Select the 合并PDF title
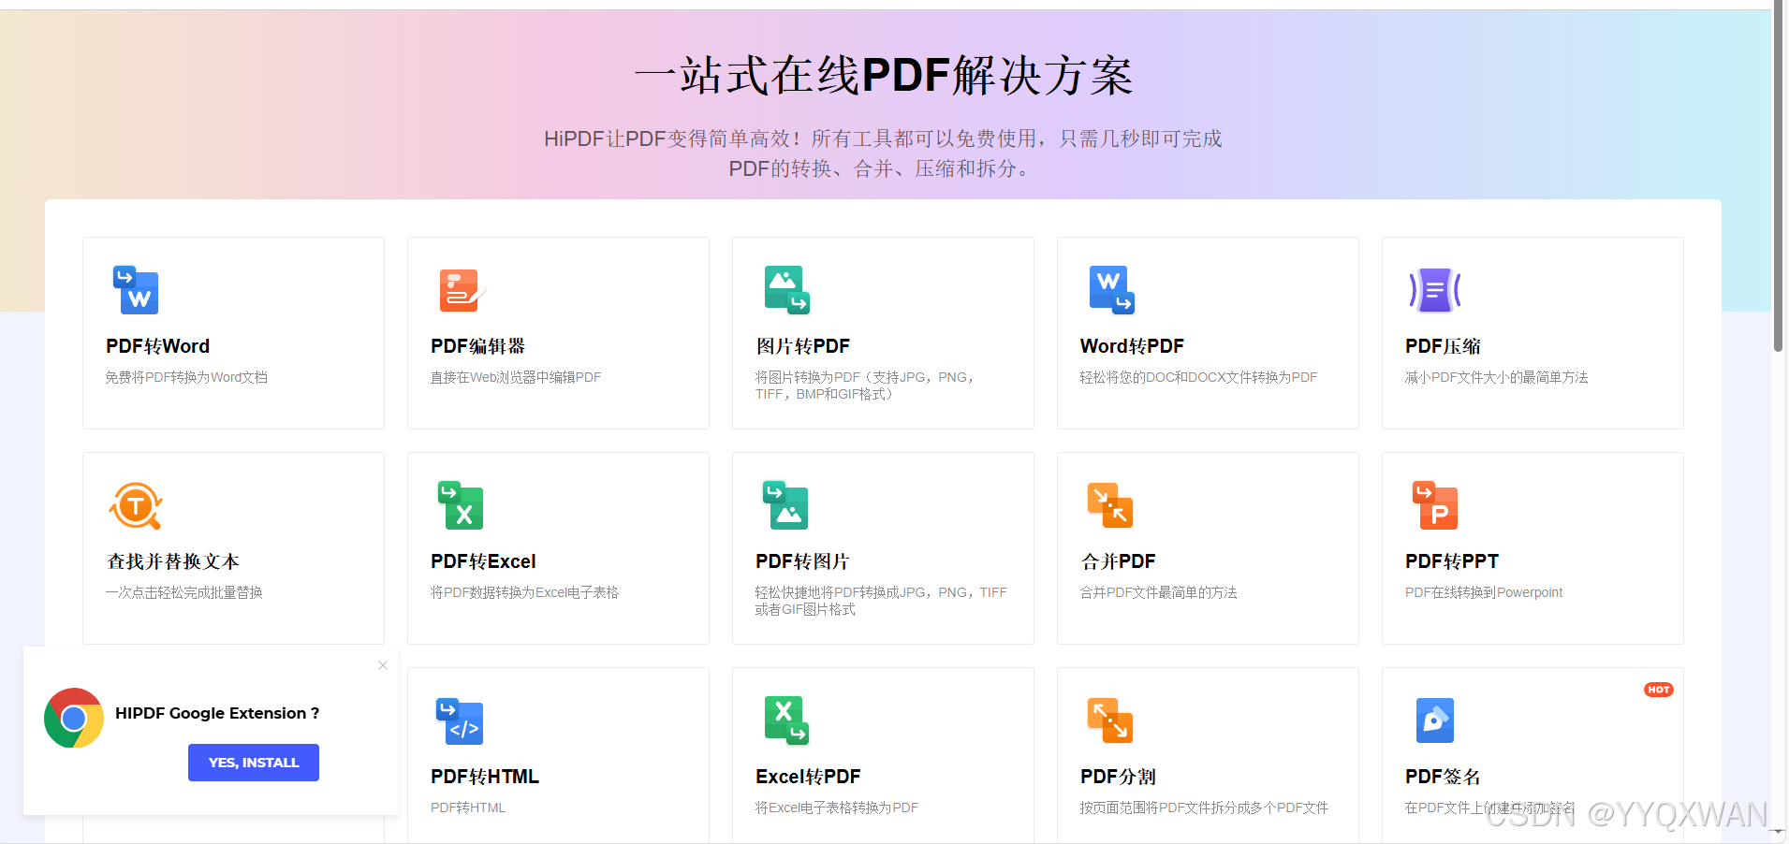Viewport: 1789px width, 844px height. click(1118, 561)
